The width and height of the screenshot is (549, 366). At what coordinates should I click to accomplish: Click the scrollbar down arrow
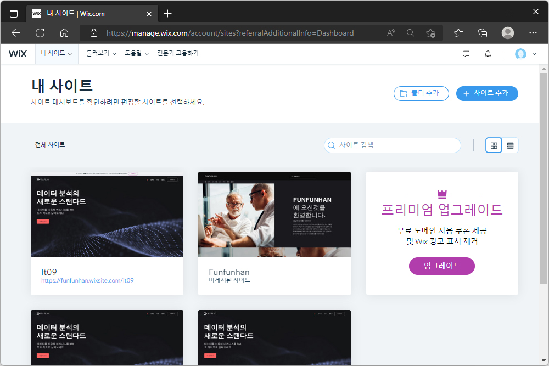[x=544, y=361]
